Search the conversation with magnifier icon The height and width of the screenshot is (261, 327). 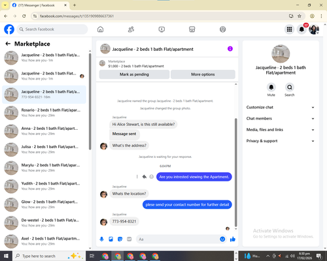(290, 87)
